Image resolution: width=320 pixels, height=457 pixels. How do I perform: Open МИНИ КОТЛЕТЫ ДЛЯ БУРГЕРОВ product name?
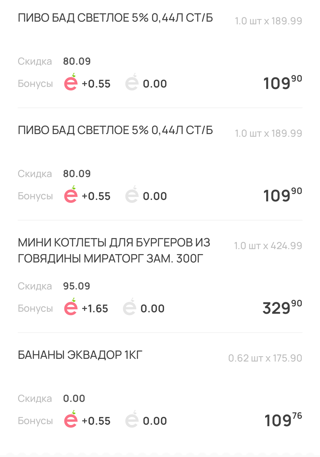(x=114, y=251)
